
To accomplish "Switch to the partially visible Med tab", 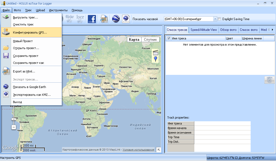I will pos(264,30).
